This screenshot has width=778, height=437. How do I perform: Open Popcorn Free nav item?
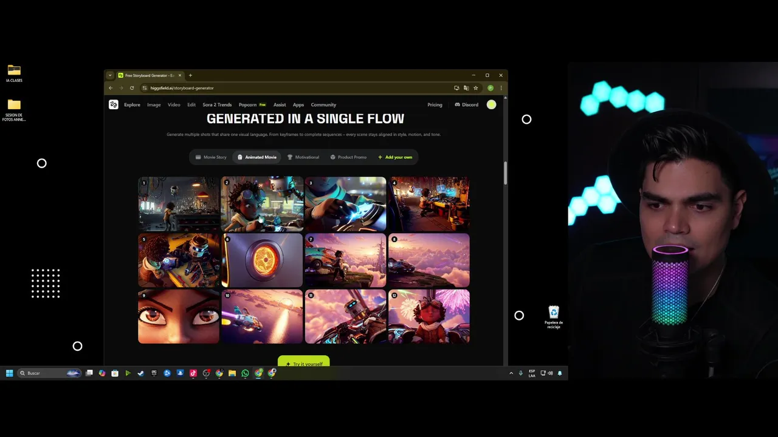pyautogui.click(x=252, y=104)
